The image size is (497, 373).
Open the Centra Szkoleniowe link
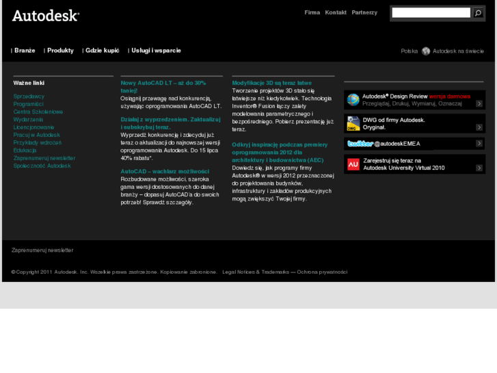pyautogui.click(x=38, y=112)
